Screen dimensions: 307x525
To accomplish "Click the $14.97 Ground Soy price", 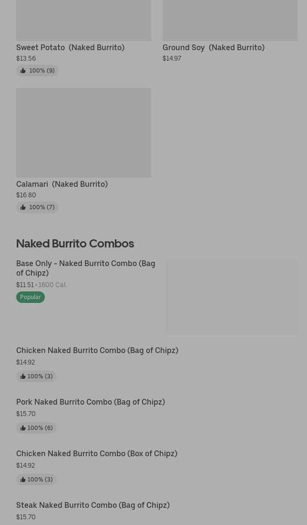I will pos(172,58).
